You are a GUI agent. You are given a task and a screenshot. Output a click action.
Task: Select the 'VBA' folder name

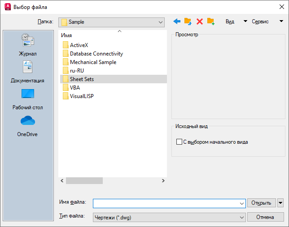coord(75,88)
